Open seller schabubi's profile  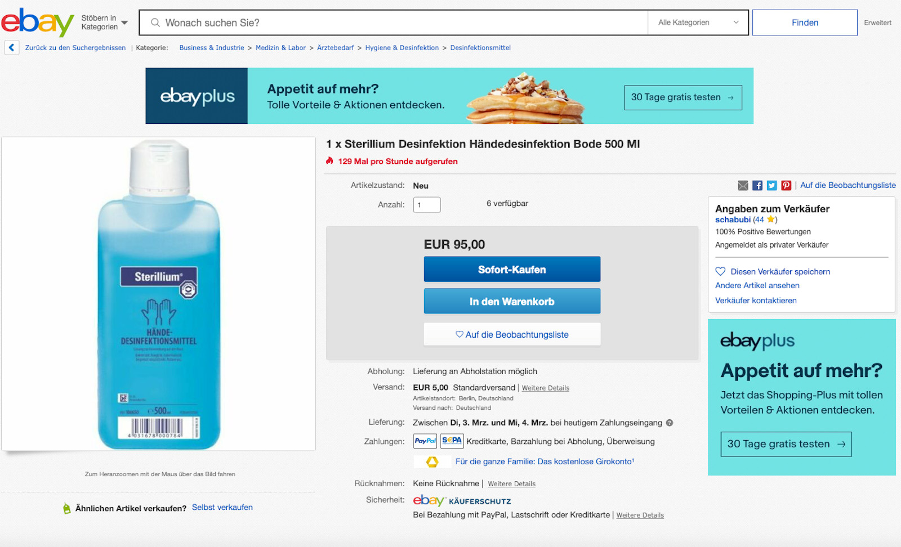[733, 220]
